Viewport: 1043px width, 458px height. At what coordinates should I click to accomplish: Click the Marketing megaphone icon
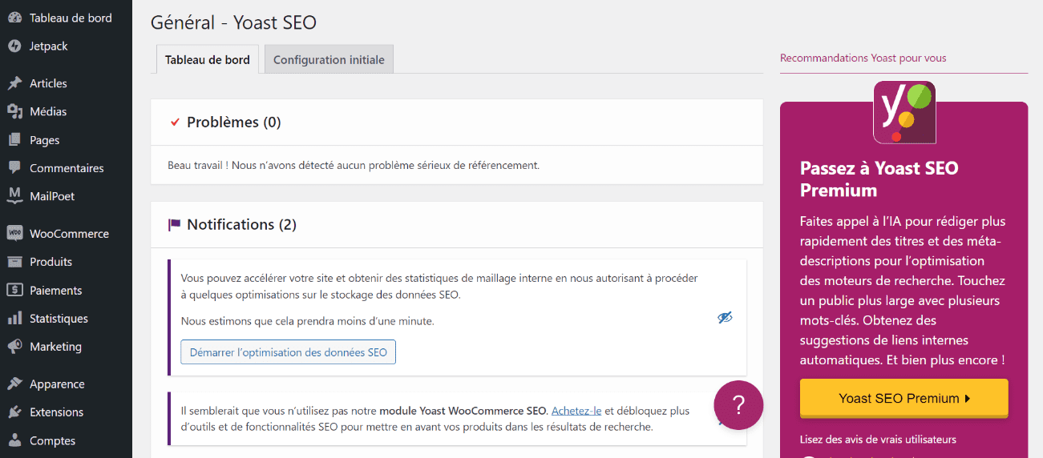coord(14,347)
